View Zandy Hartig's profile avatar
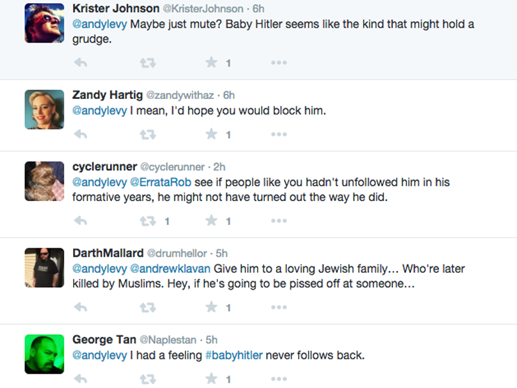517x388 pixels. 45,109
